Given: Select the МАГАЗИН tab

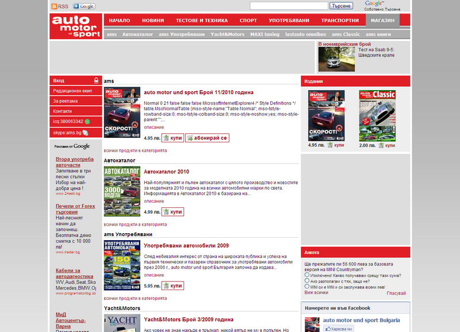Looking at the screenshot, I should pos(382,21).
